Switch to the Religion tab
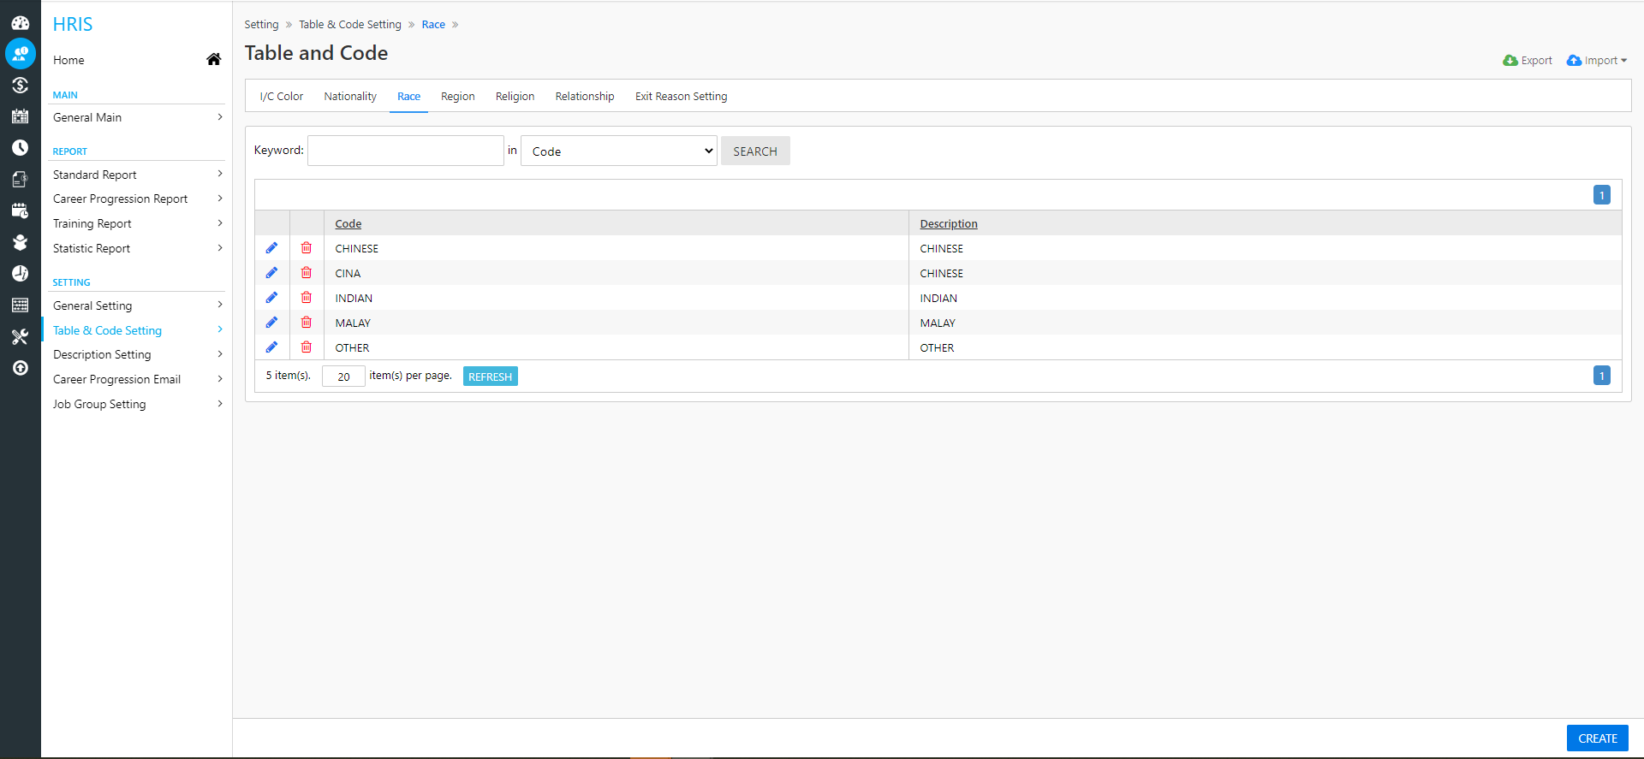This screenshot has width=1644, height=759. click(515, 96)
